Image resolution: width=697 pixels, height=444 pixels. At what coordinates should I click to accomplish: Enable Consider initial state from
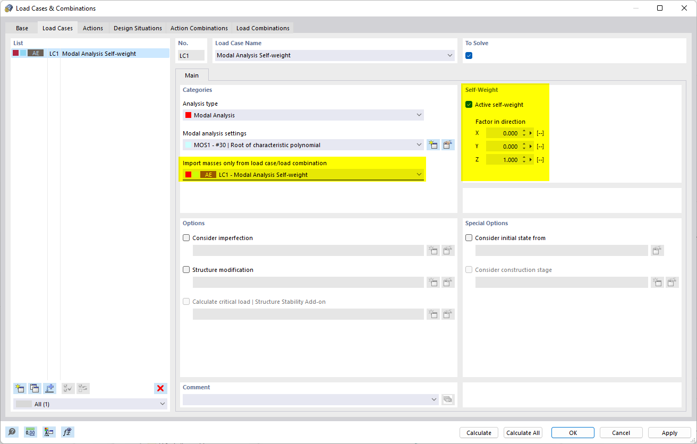(469, 238)
